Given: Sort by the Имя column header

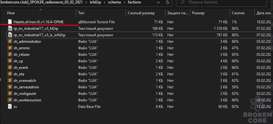Looking at the screenshot, I should (x=11, y=13).
